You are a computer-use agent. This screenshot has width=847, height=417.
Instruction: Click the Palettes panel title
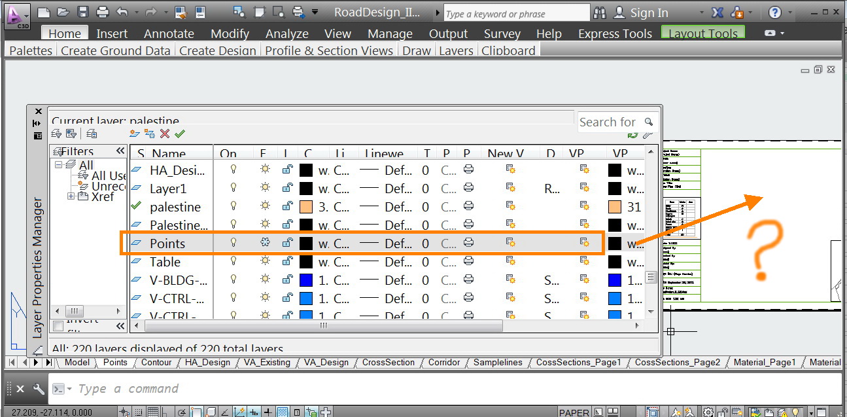[x=31, y=50]
